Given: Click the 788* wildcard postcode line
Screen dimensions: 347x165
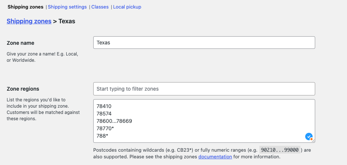Looking at the screenshot, I should pyautogui.click(x=102, y=136).
